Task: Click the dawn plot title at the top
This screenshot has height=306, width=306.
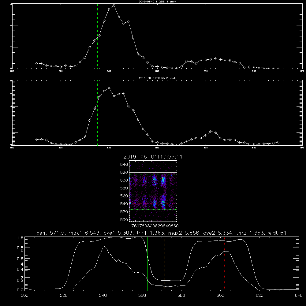Action: point(157,2)
